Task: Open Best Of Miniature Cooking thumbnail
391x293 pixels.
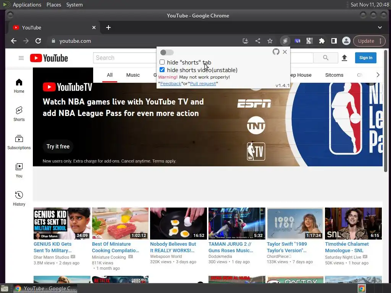Action: 120,224
